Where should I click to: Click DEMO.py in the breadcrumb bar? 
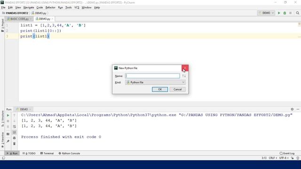39,13
